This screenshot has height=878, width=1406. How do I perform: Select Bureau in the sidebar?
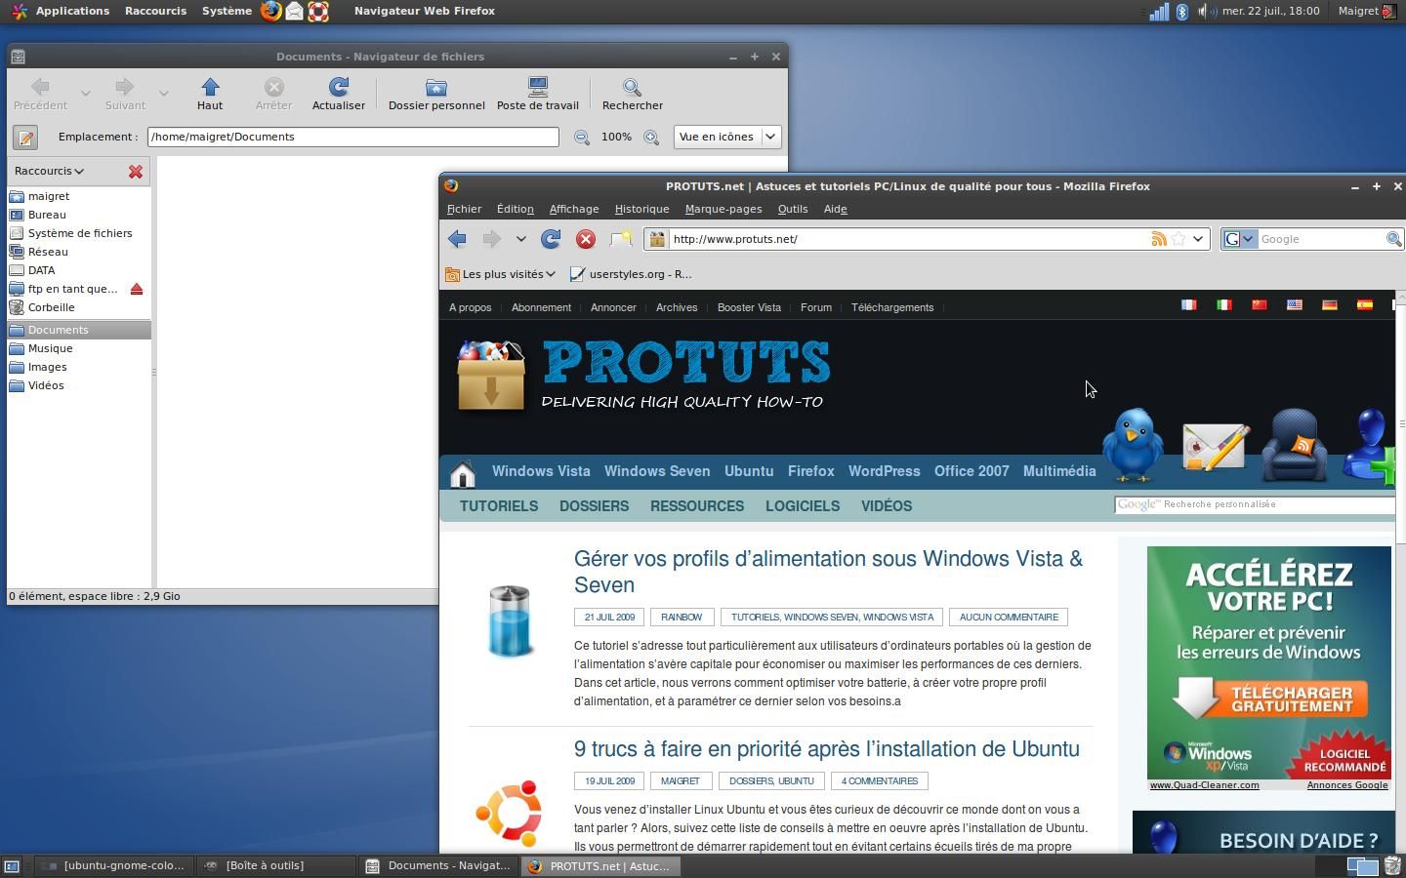(47, 215)
